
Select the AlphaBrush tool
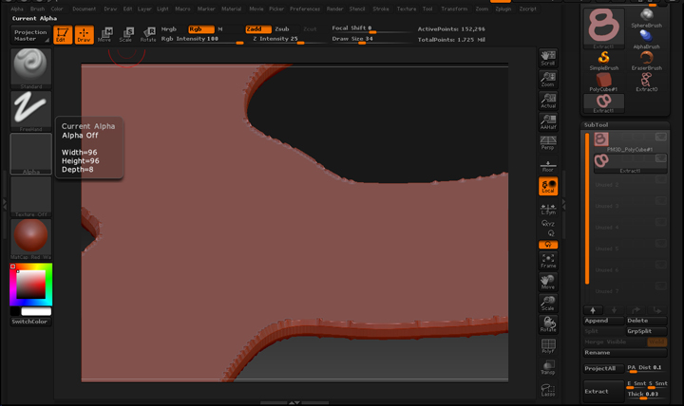tap(647, 39)
